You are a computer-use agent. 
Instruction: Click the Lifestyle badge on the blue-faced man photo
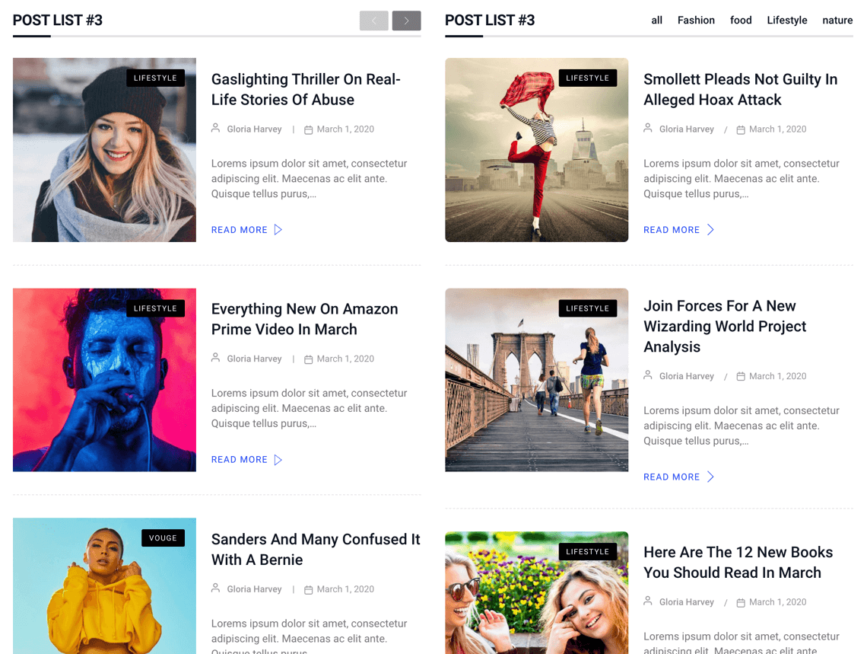click(155, 308)
